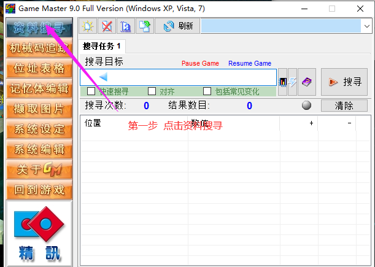The image size is (375, 267).
Task: Open 系统编辑 sidebar menu
Action: [x=39, y=149]
